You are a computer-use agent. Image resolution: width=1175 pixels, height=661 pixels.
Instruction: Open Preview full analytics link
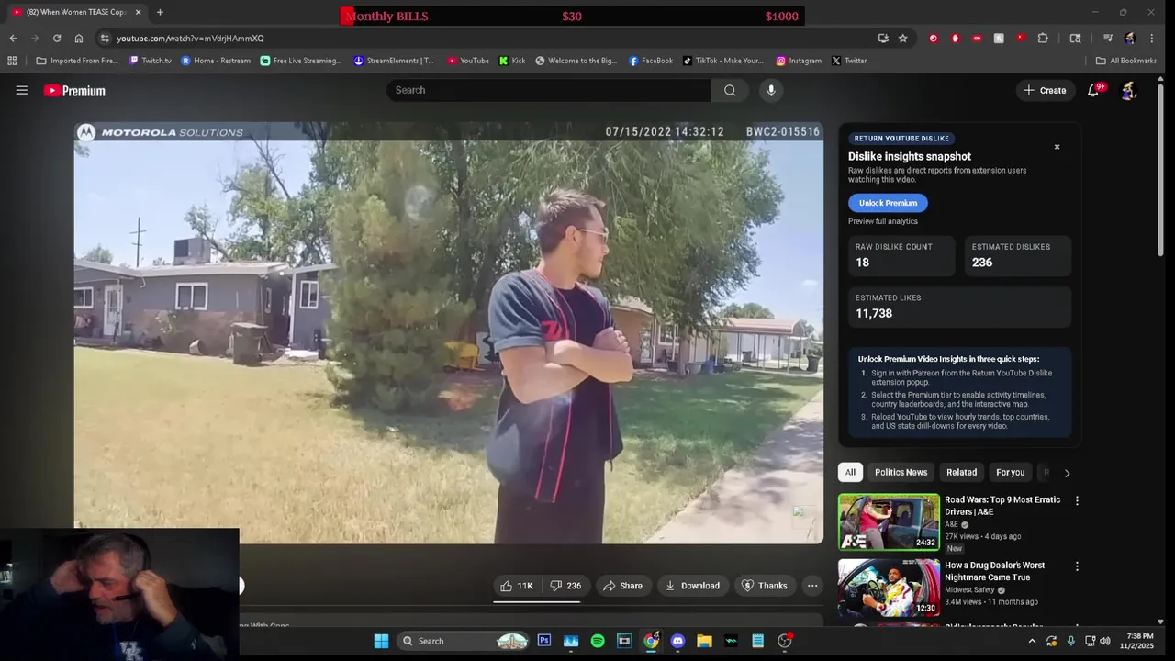tap(883, 221)
